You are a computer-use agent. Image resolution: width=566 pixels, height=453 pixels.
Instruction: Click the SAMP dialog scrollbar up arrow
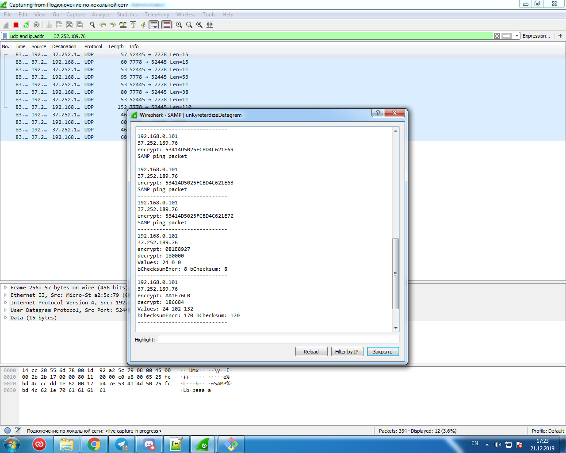(x=396, y=131)
